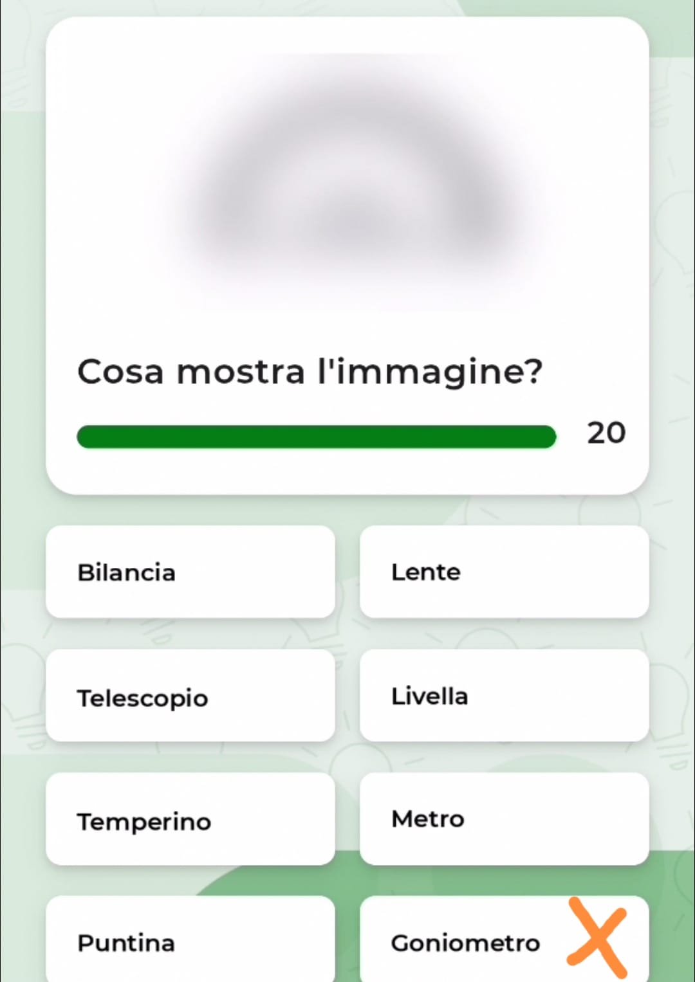
Task: Choose Lente as the answer
Action: tap(504, 572)
